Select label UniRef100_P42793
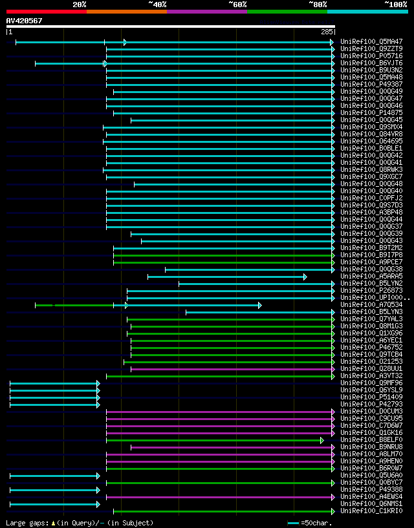The width and height of the screenshot is (414, 528). 371,404
